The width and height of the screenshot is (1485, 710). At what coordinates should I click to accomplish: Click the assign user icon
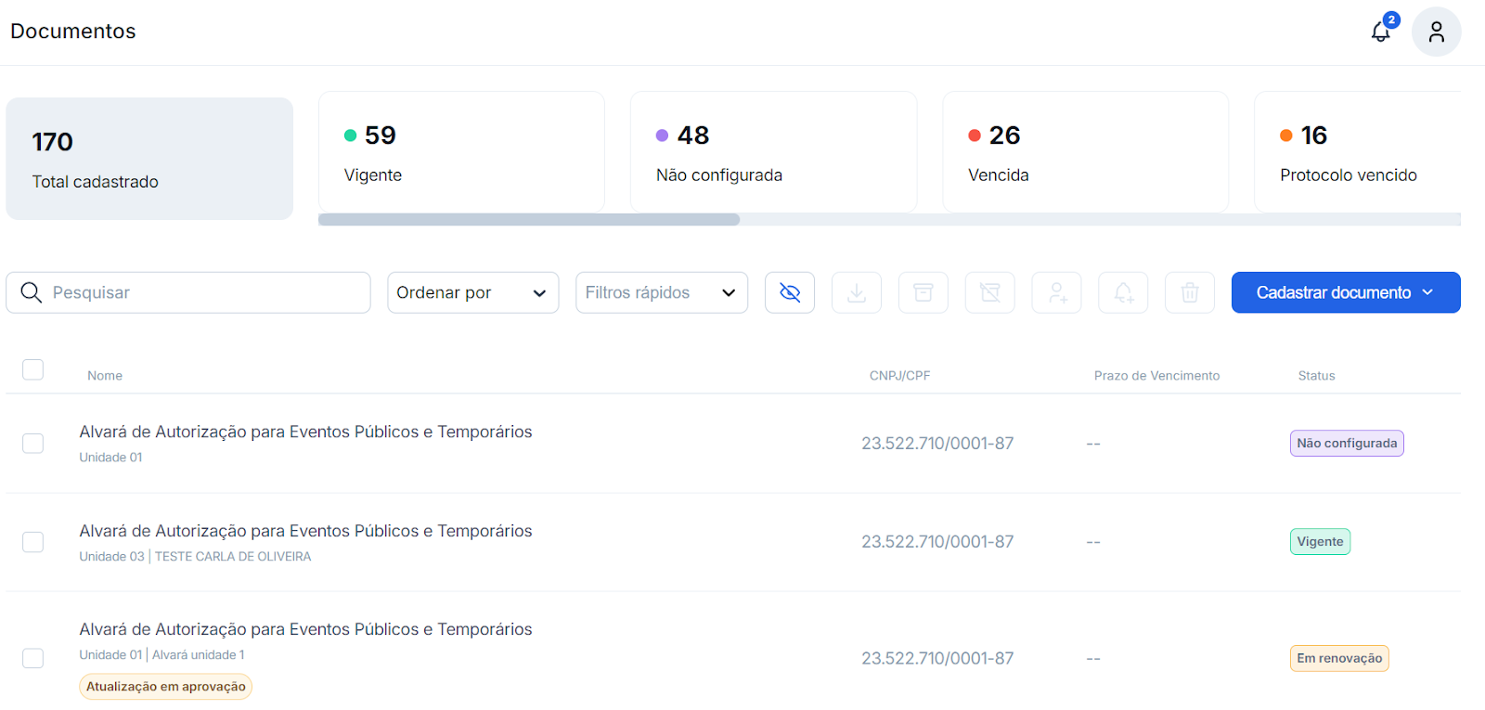click(x=1057, y=292)
